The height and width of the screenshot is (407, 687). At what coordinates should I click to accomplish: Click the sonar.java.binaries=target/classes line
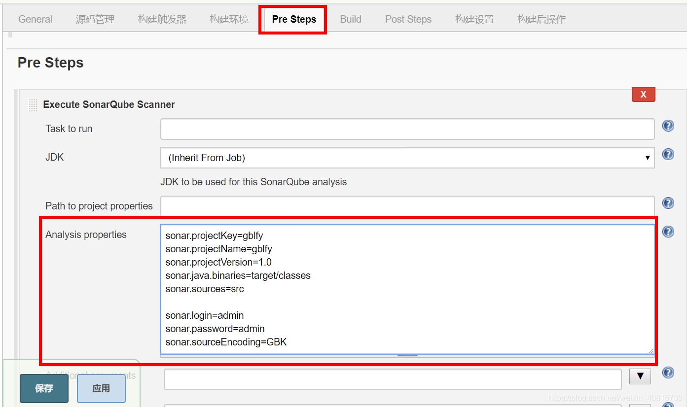(238, 275)
